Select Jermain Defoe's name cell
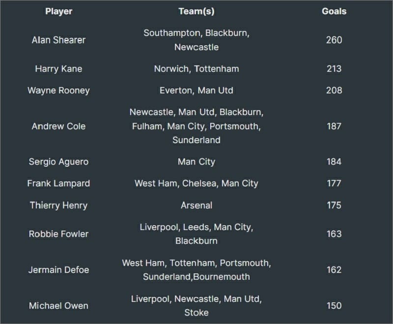This screenshot has width=393, height=324. 58,269
